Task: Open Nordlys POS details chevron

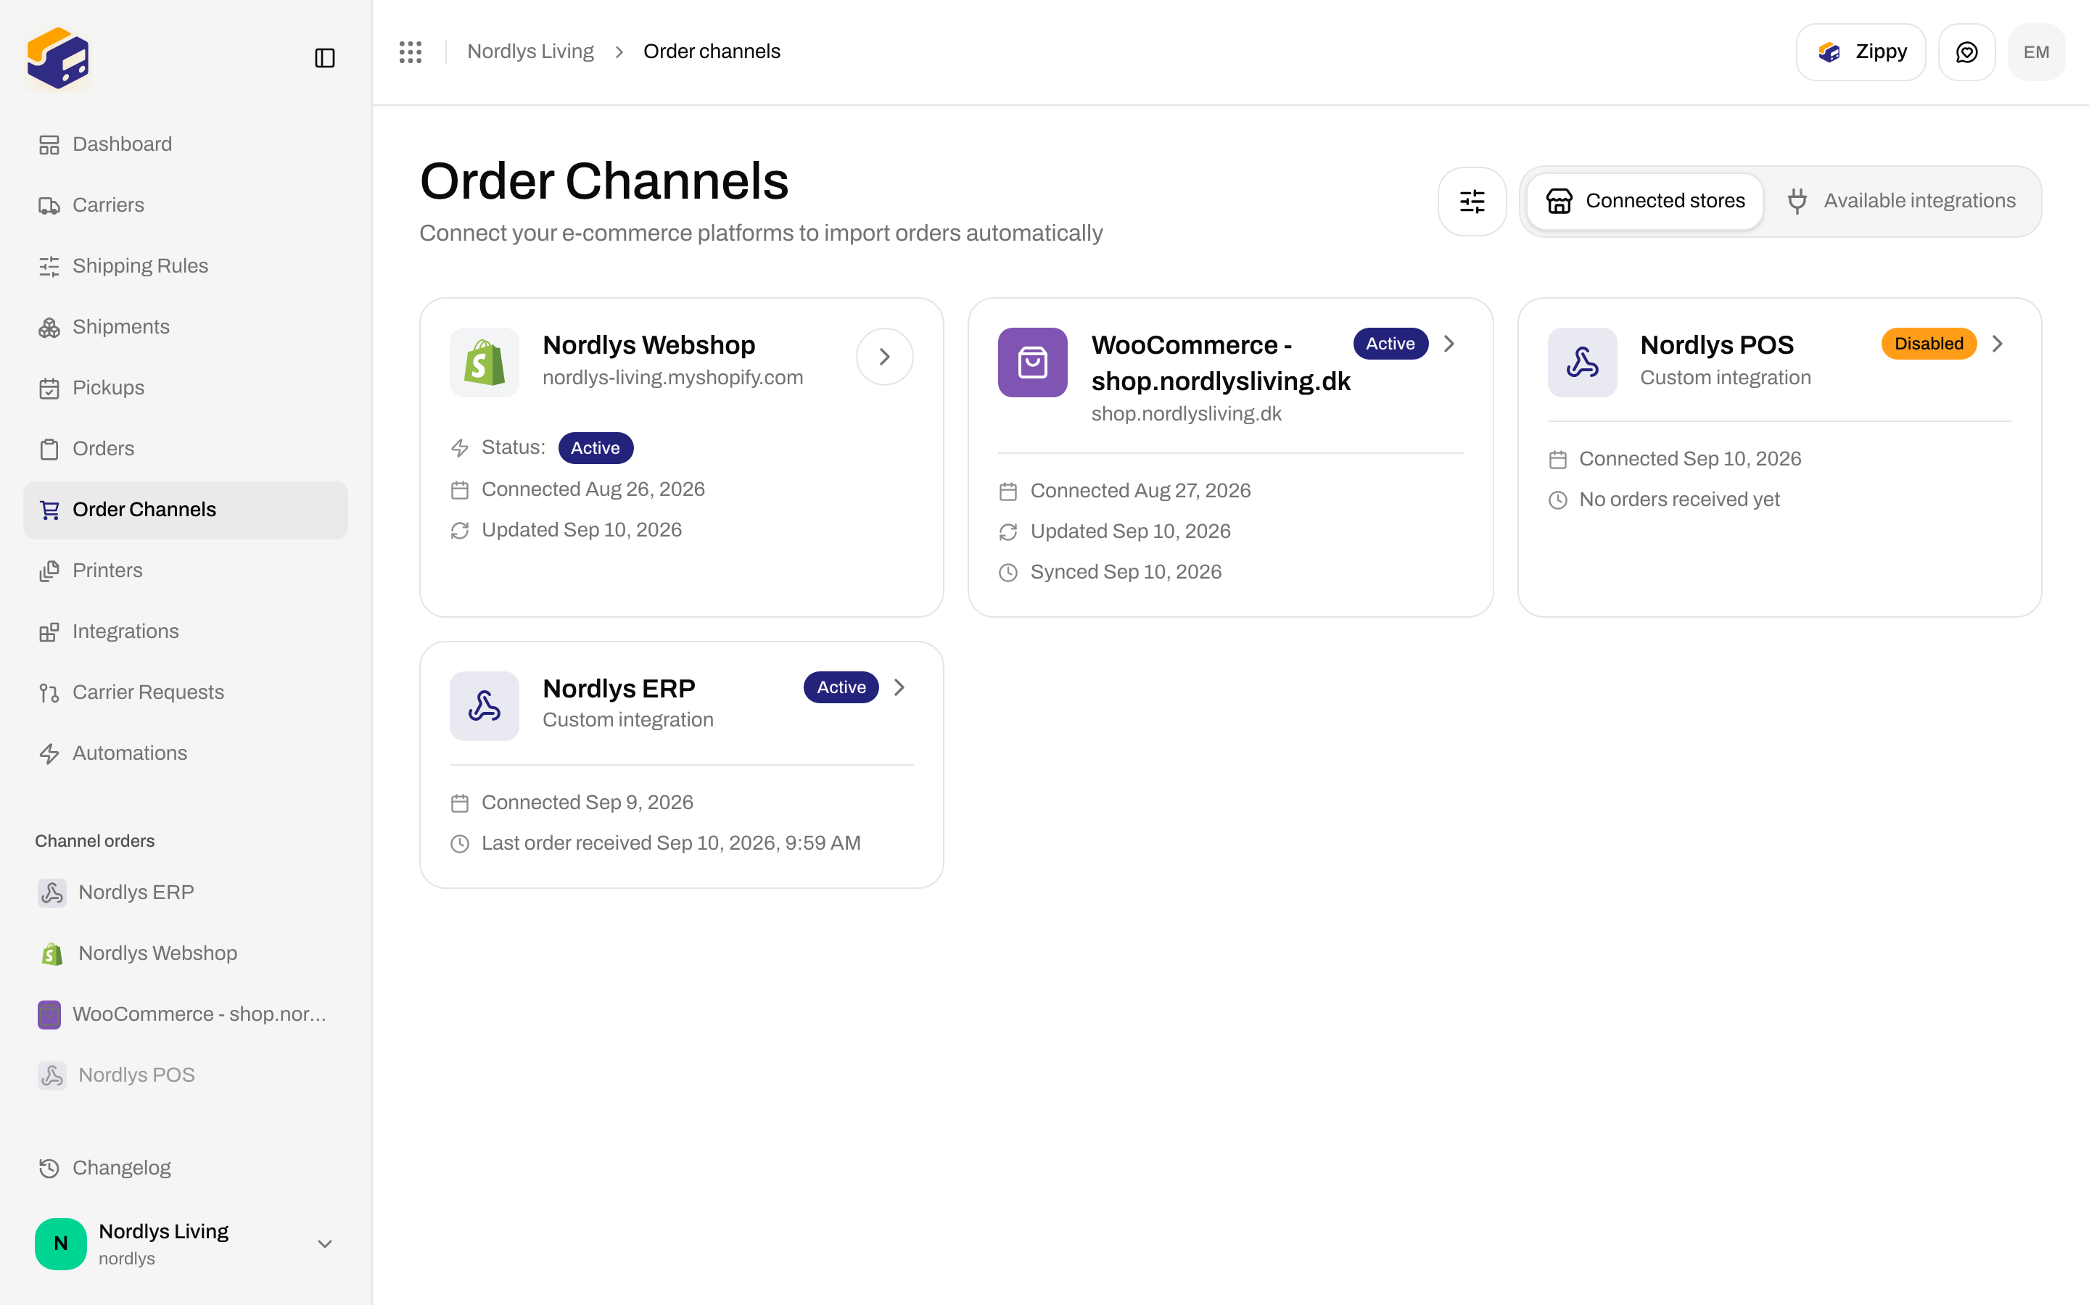Action: click(1998, 344)
